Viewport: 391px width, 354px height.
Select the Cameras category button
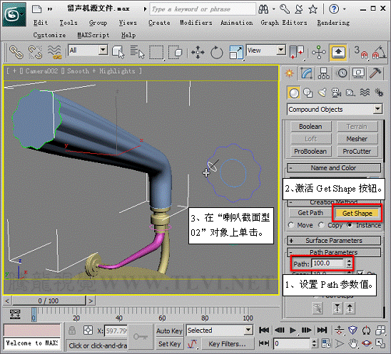(x=336, y=93)
